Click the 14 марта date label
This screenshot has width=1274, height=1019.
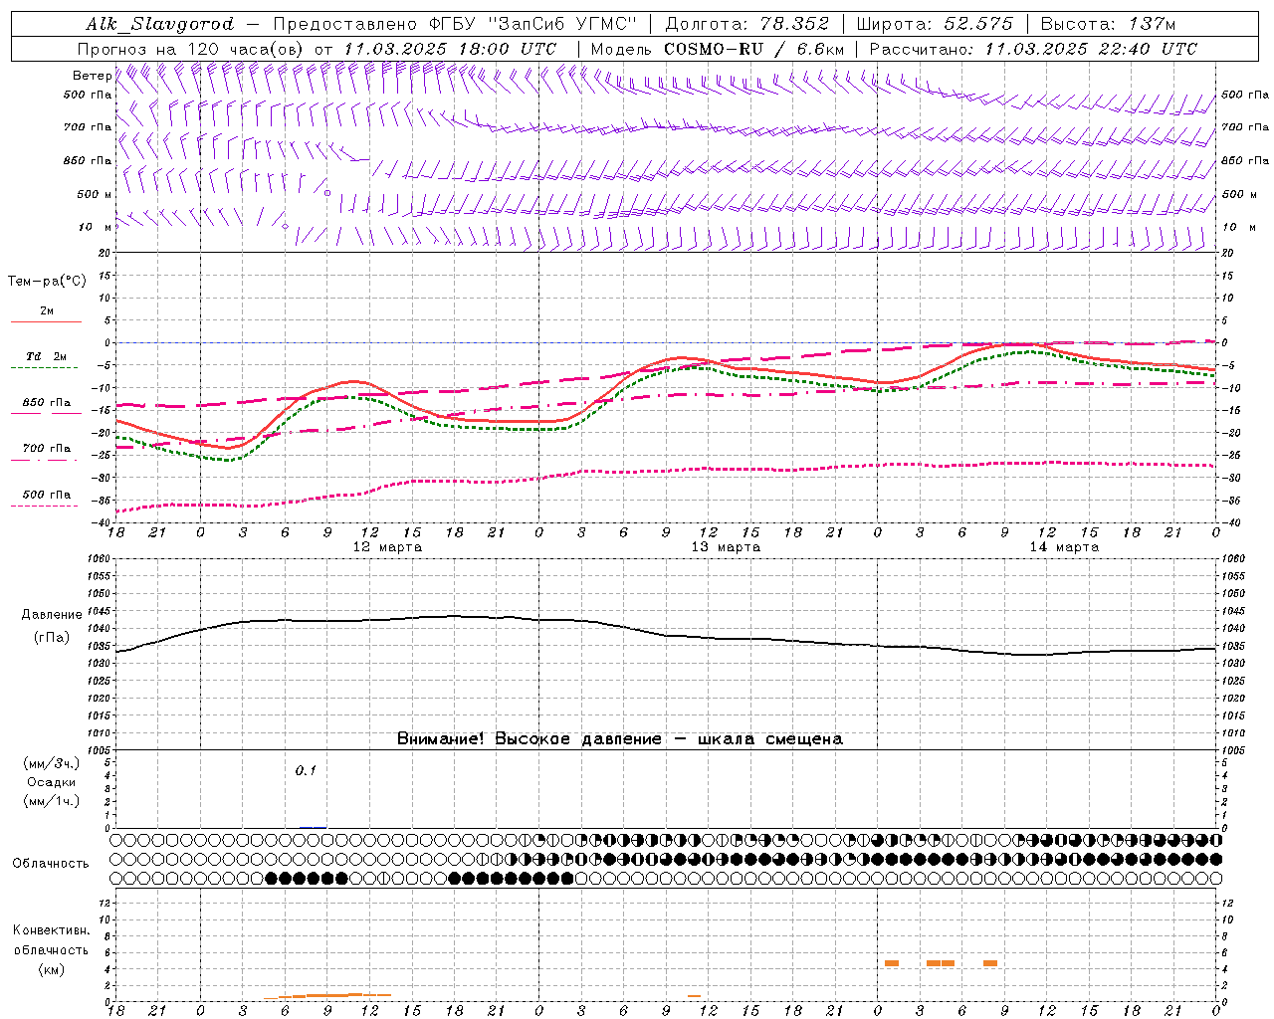[x=1064, y=547]
